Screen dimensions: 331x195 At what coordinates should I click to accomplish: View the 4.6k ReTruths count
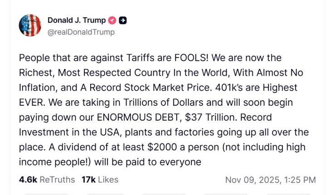pyautogui.click(x=28, y=180)
